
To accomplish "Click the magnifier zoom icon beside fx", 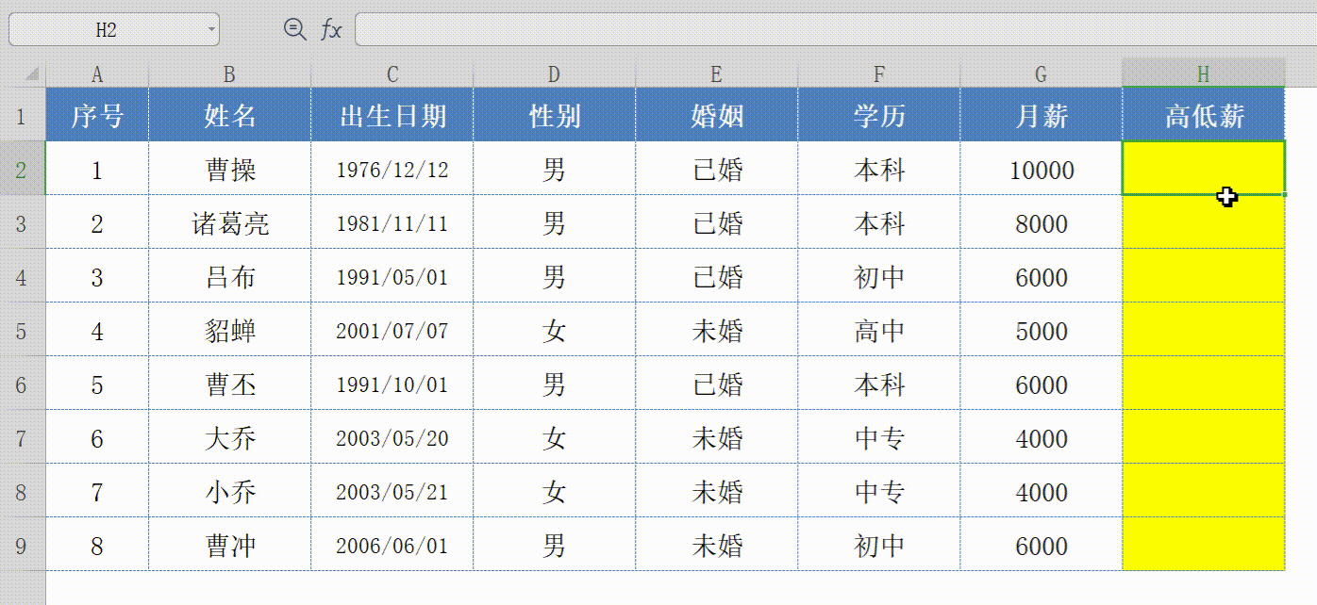I will [x=295, y=30].
